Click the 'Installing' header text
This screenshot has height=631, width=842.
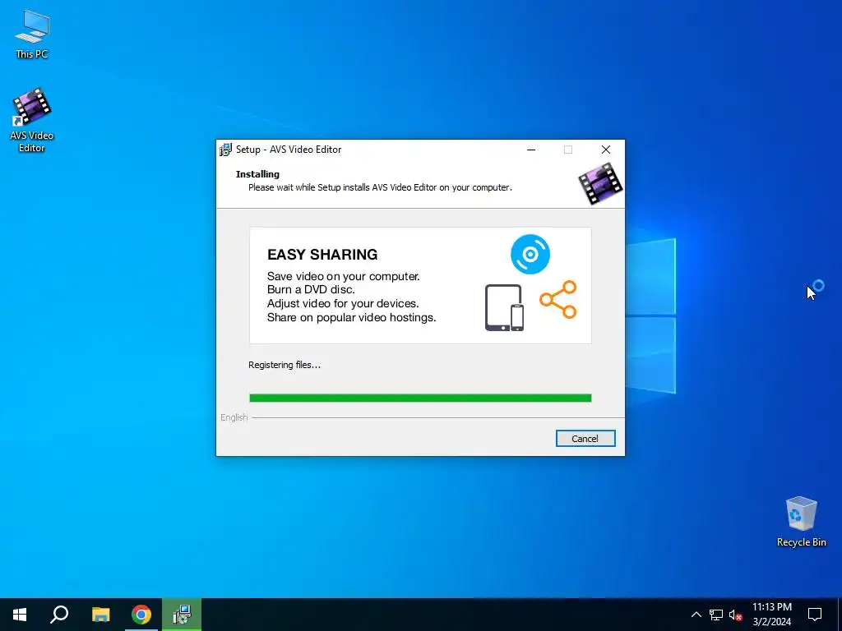(257, 174)
